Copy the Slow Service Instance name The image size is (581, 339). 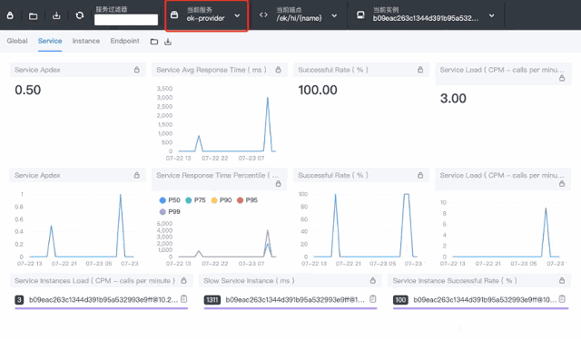coord(373,298)
